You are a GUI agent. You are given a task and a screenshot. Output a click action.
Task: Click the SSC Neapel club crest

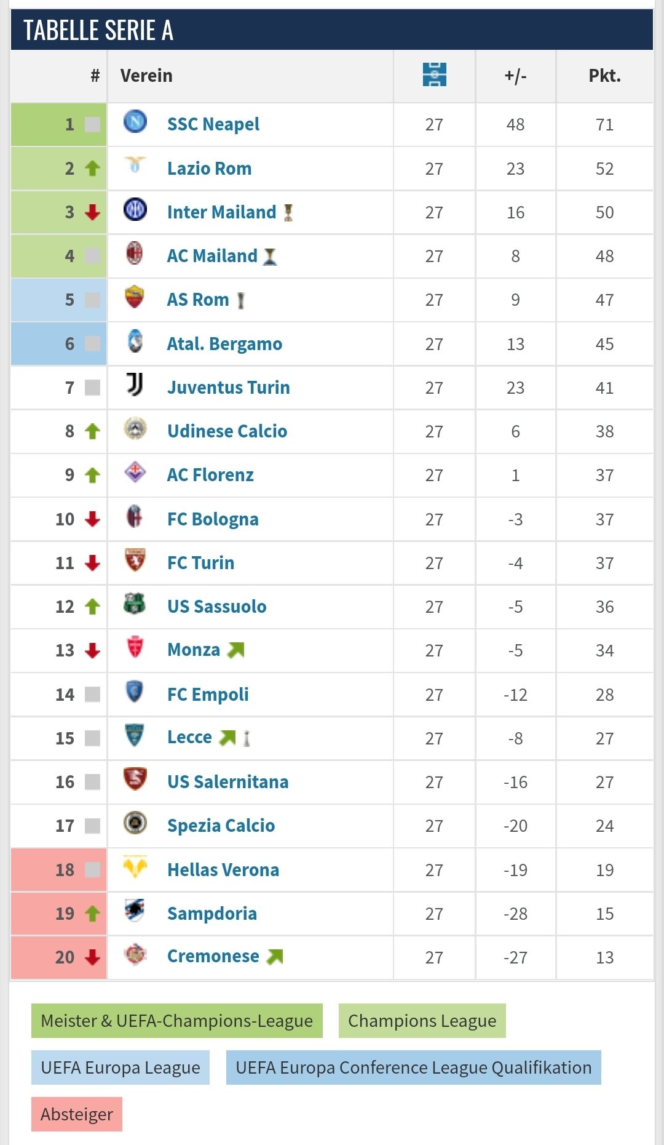pyautogui.click(x=135, y=121)
